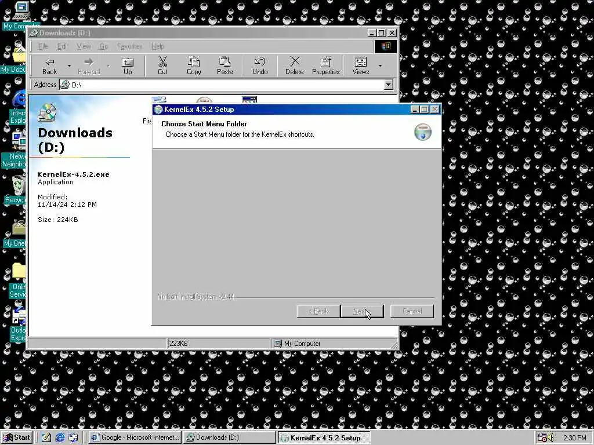
Task: Click the volume speaker tray icon
Action: pos(551,437)
